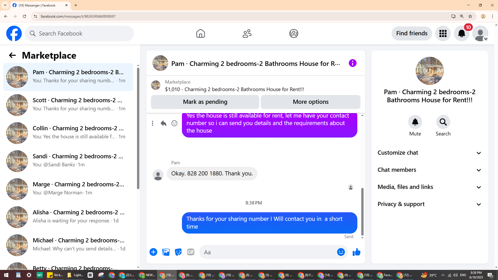Open the browser zoom magnifier icon
Viewport: 498px width, 280px height.
[462, 16]
